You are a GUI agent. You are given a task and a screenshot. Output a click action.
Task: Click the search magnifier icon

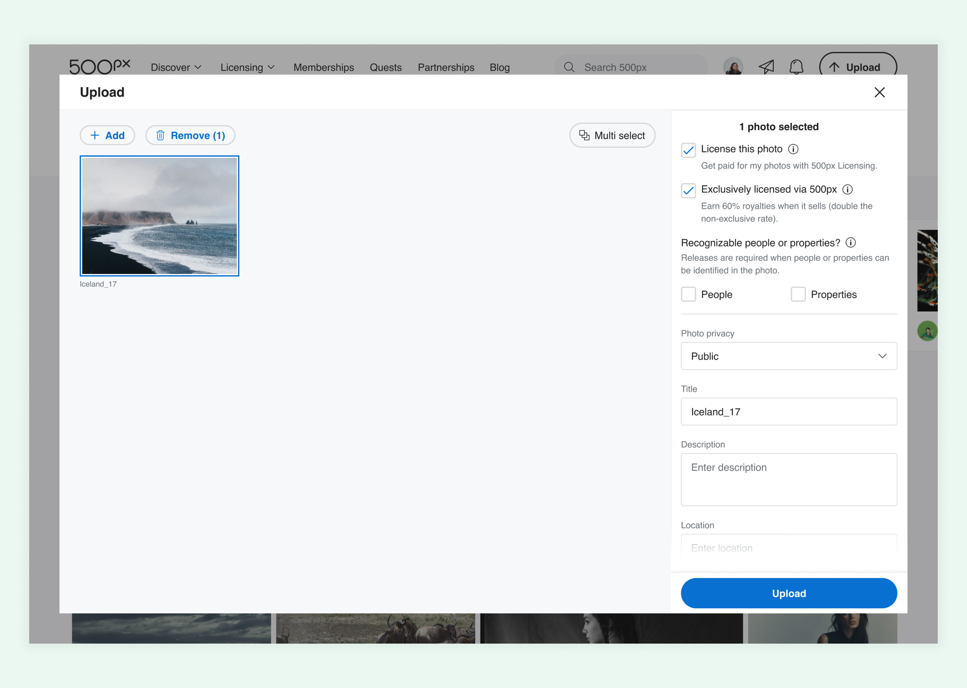click(x=569, y=67)
